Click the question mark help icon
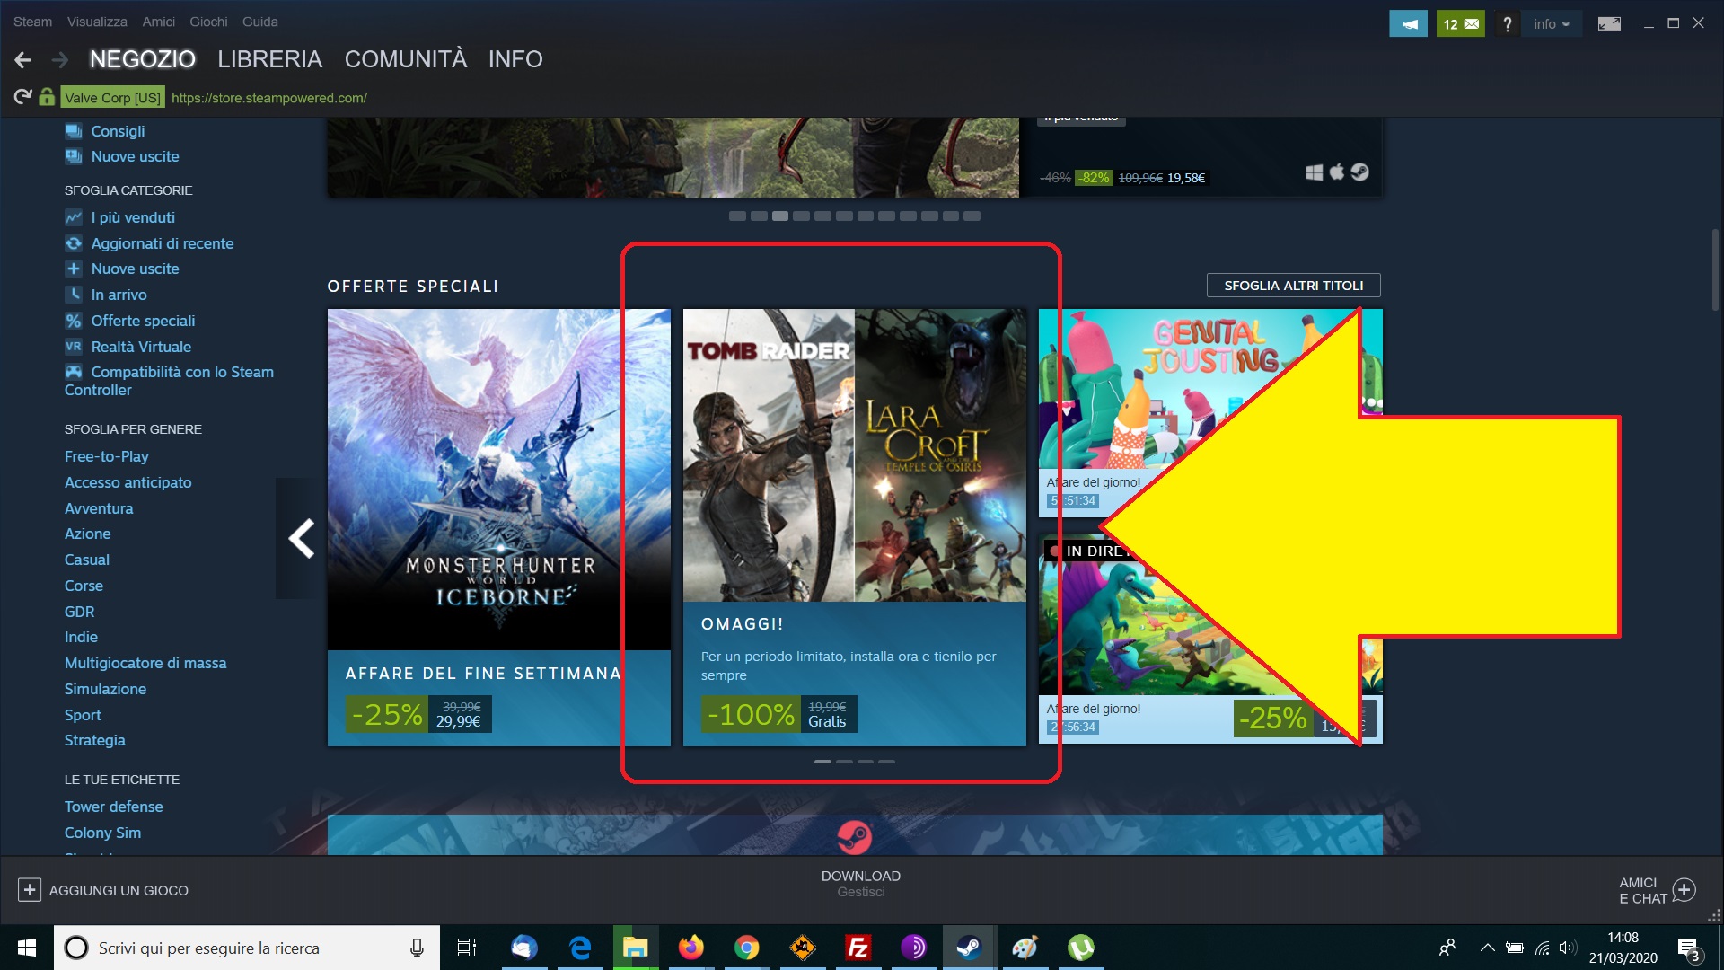The image size is (1724, 970). 1508,24
